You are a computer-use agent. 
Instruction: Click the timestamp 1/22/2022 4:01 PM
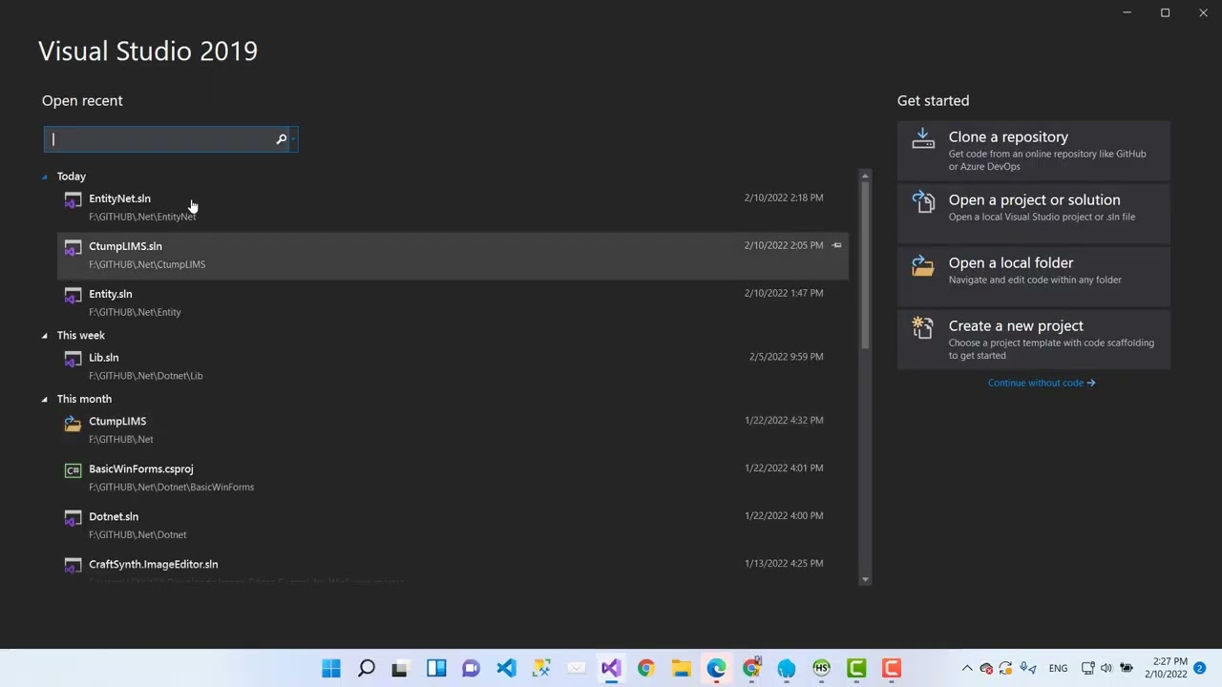click(x=784, y=468)
